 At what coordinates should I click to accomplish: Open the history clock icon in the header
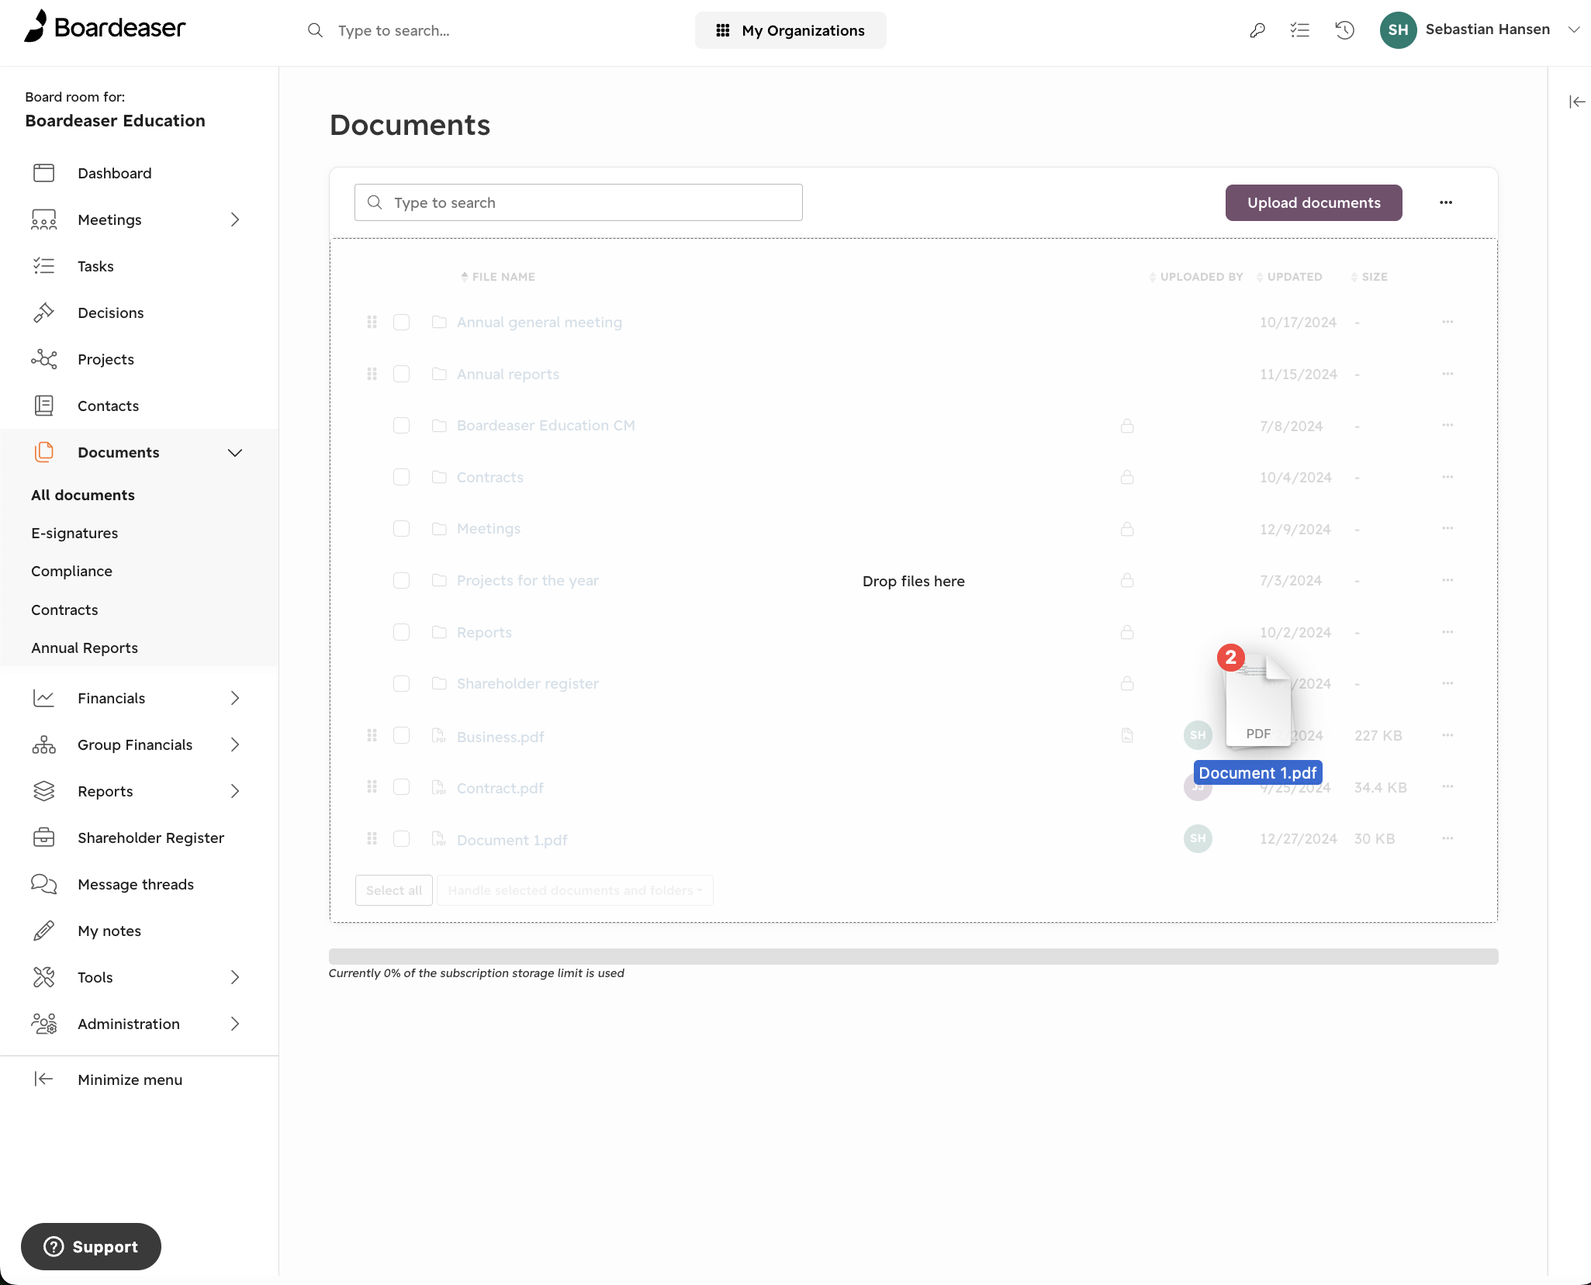1344,30
